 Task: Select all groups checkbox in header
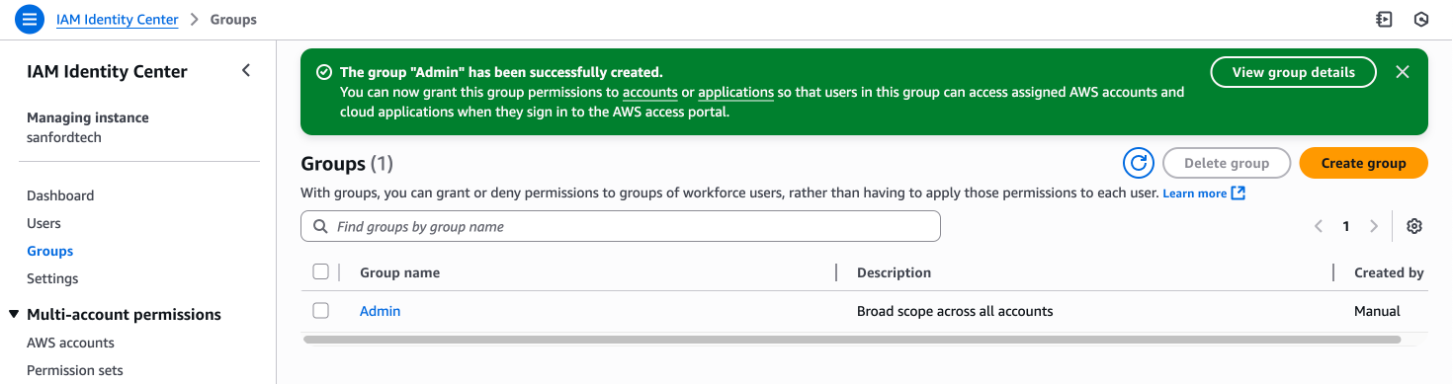(x=320, y=271)
